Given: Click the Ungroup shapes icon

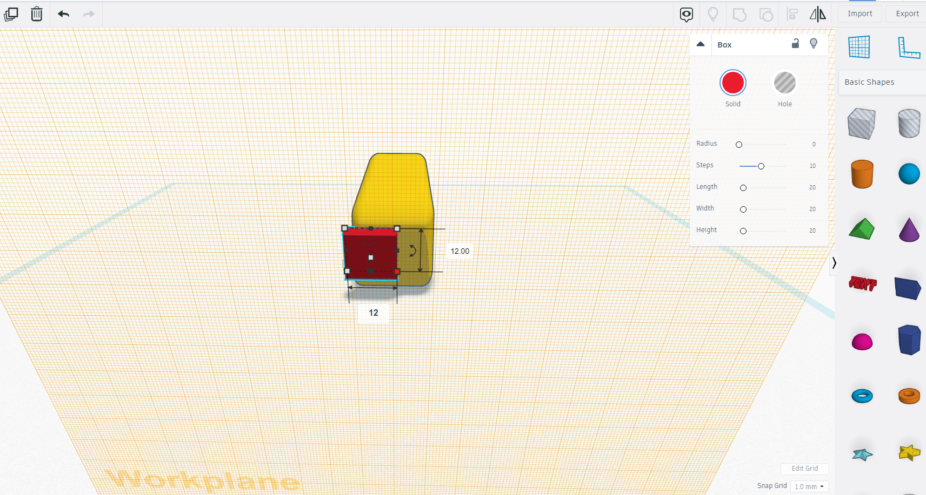Looking at the screenshot, I should [766, 15].
